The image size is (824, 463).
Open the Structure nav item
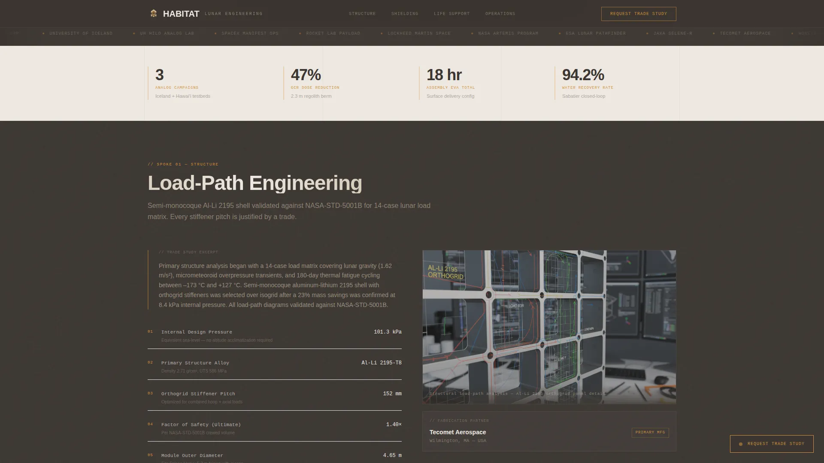point(362,14)
